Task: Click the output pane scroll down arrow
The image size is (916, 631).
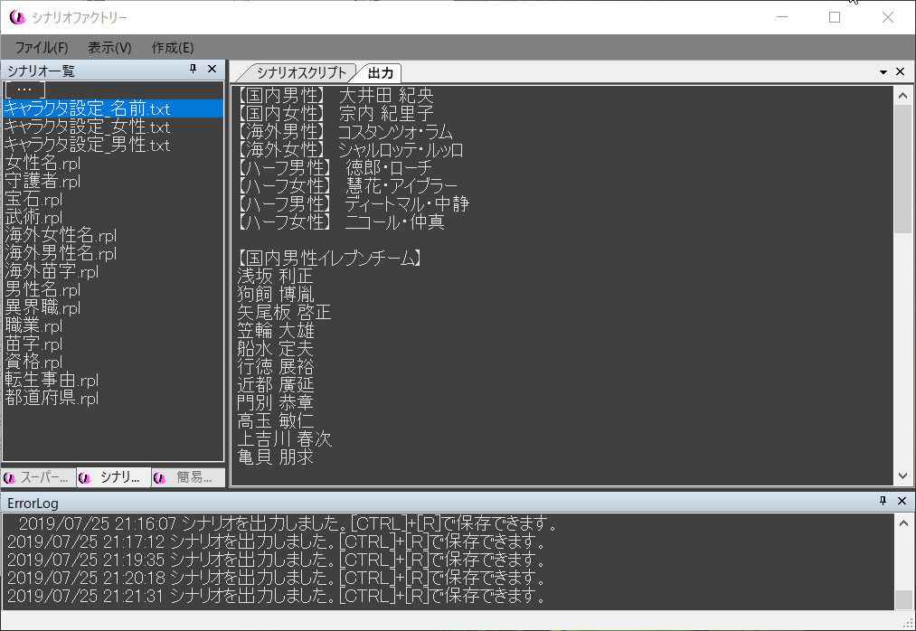Action: 902,476
